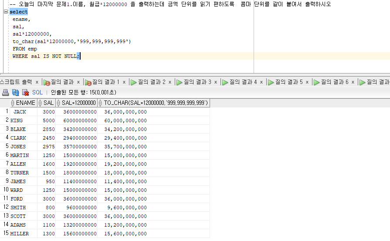Close the 질의 결과 1 tab
This screenshot has width=390, height=241.
124,82
